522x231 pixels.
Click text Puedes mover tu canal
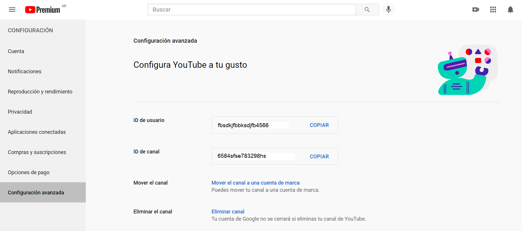tap(265, 190)
